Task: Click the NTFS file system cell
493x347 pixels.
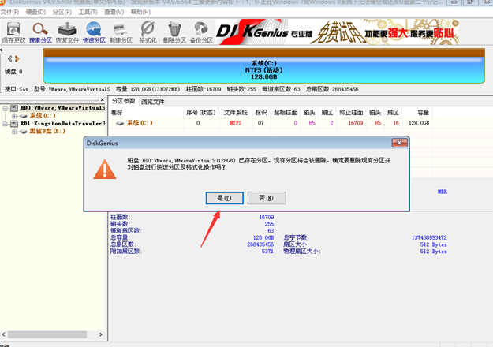Action: 236,123
